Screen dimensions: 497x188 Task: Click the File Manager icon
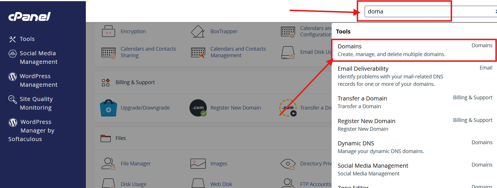click(x=108, y=164)
